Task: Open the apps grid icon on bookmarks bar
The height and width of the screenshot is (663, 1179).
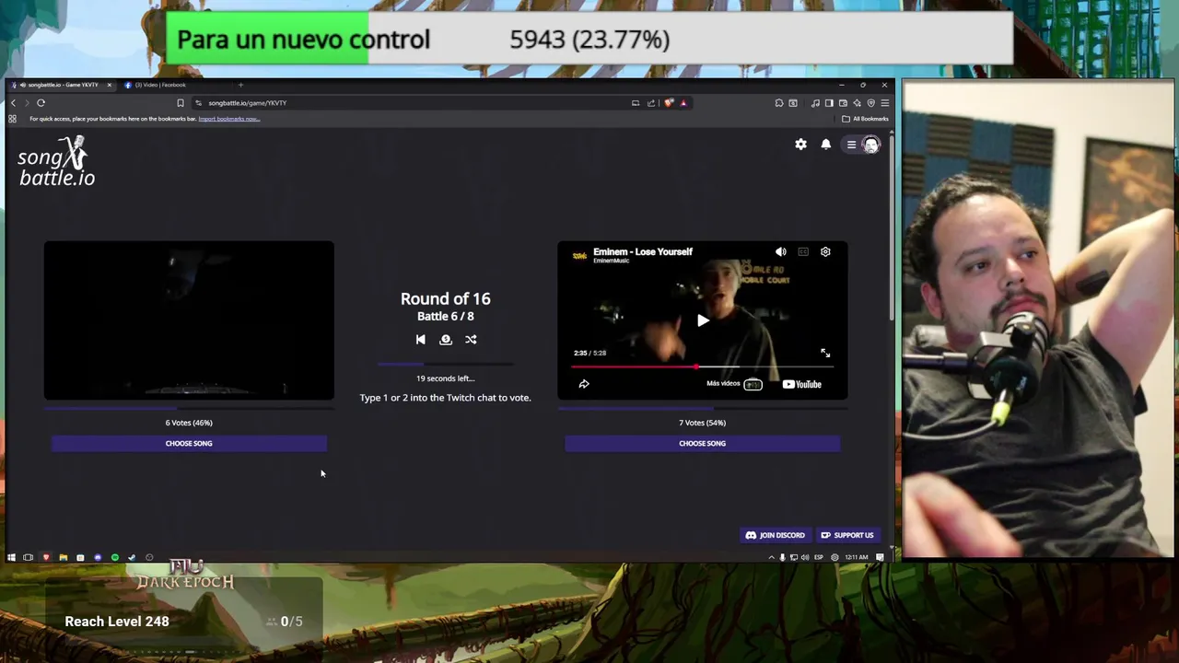Action: click(x=12, y=119)
